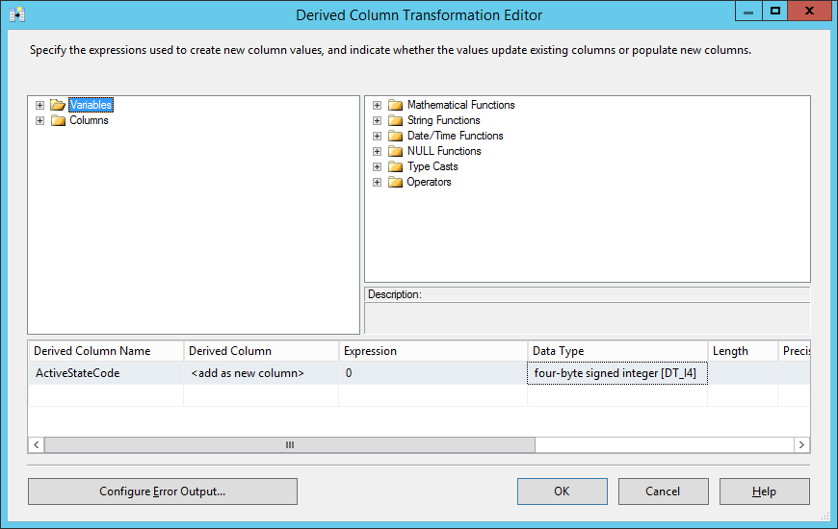Screen dimensions: 838x529
Task: Click the editor window icon in title bar
Action: 17,14
